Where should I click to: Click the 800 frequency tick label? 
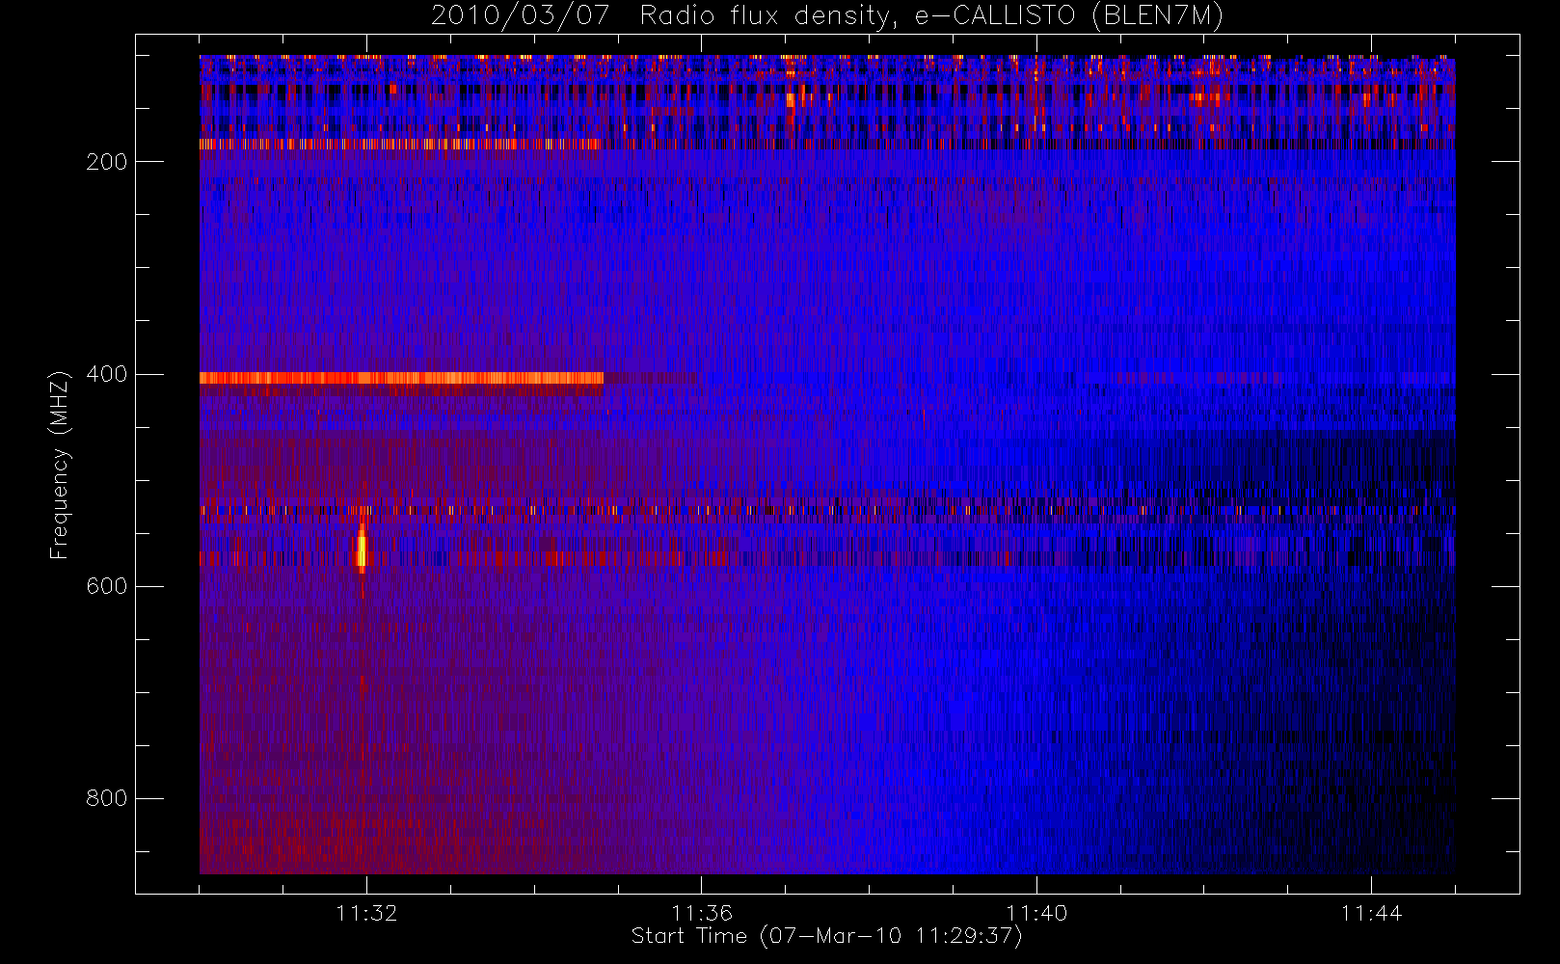tap(107, 798)
